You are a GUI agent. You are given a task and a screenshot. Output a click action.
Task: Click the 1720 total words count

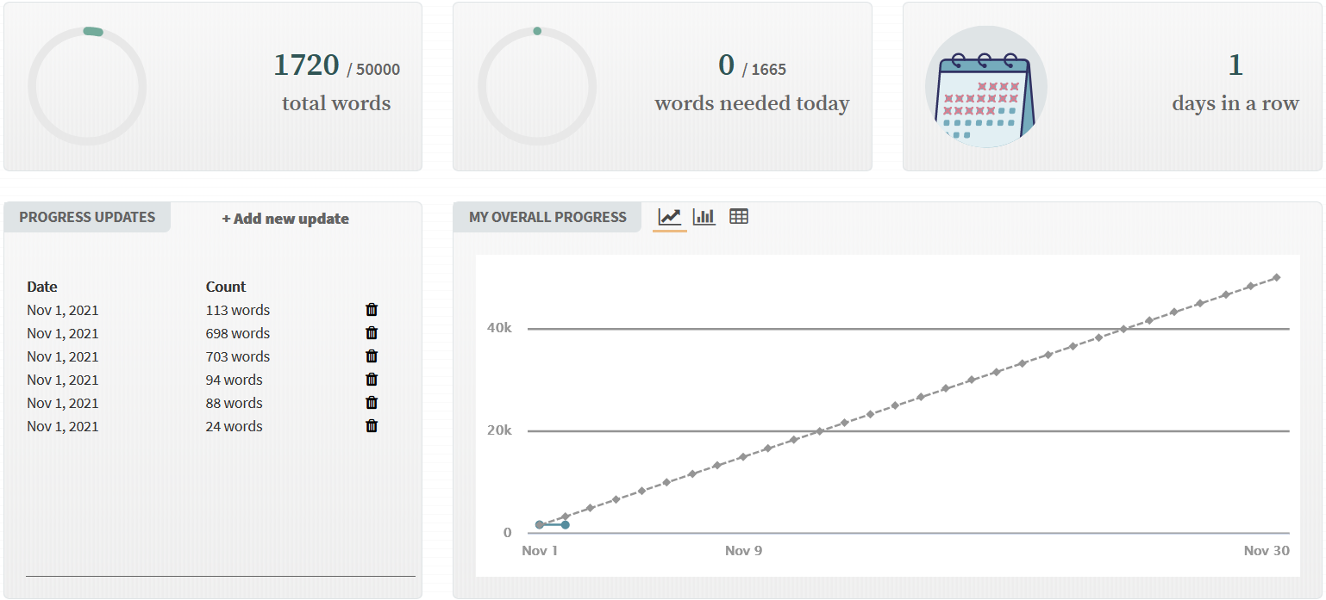(x=306, y=65)
